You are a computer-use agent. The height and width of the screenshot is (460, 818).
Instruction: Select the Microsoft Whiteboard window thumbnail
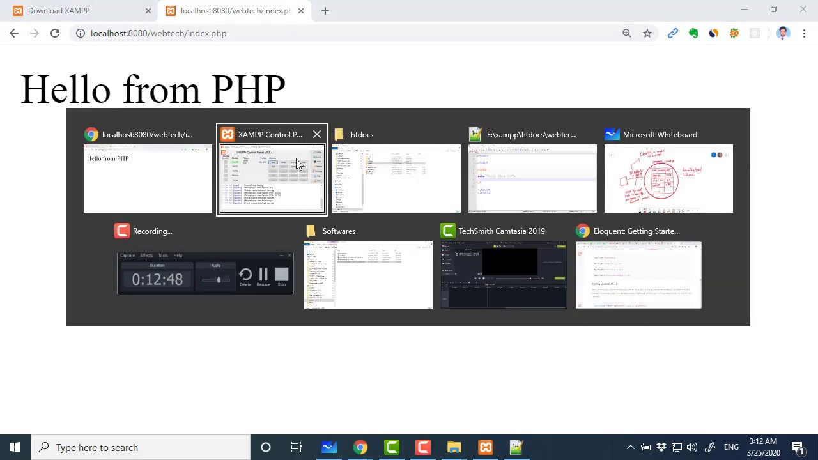click(x=668, y=178)
